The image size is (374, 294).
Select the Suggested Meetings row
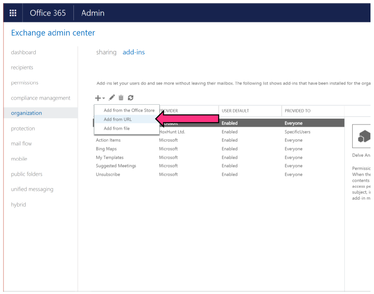(x=219, y=166)
